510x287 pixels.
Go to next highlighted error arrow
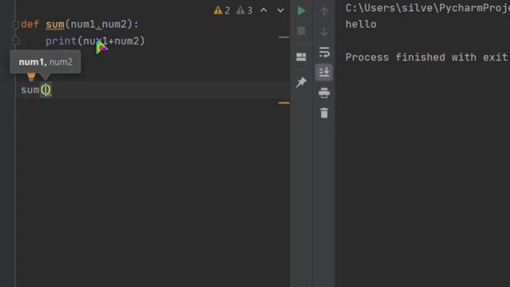coord(280,10)
